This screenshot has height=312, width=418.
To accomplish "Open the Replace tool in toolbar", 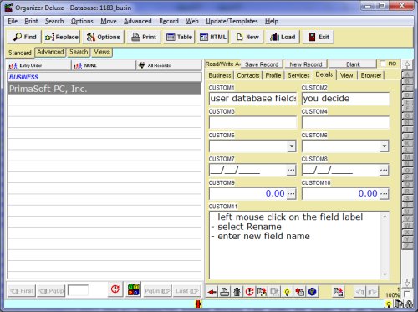I will tap(62, 37).
